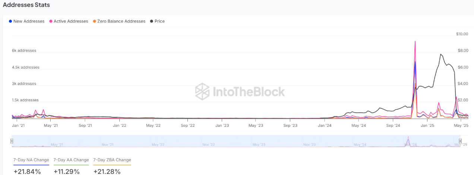Select the 7-Day AA Change metric
474x175 pixels.
click(71, 160)
